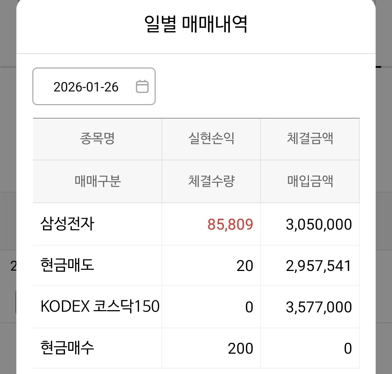Click the 2,957,541 purchase amount
The width and height of the screenshot is (392, 374).
(319, 266)
